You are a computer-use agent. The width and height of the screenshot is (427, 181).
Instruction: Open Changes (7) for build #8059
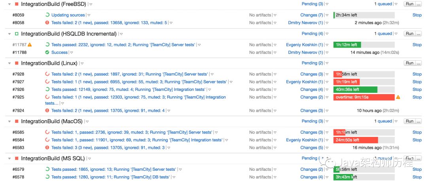312,15
